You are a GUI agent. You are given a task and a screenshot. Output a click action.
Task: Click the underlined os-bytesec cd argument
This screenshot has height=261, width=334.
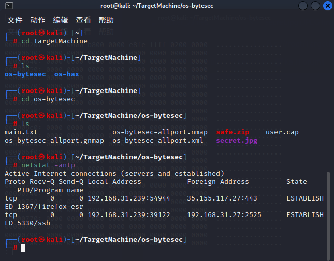[54, 99]
